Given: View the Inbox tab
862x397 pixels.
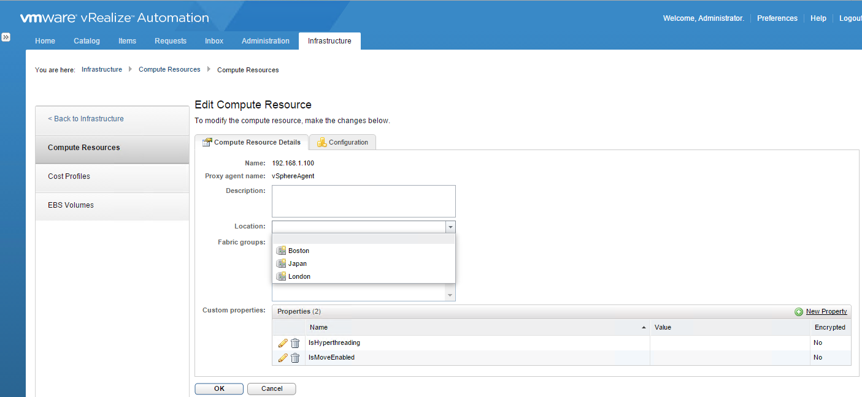Looking at the screenshot, I should (214, 41).
